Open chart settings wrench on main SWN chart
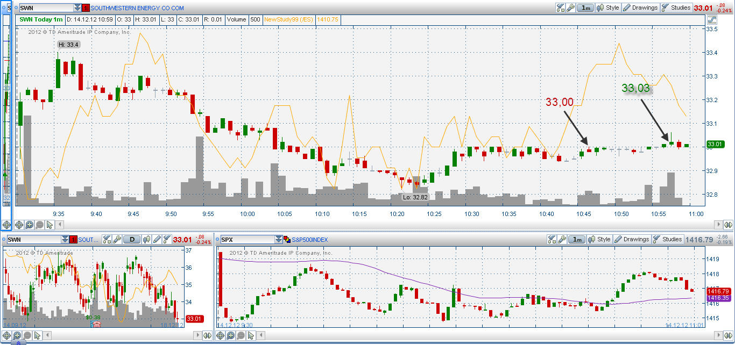 [570, 8]
